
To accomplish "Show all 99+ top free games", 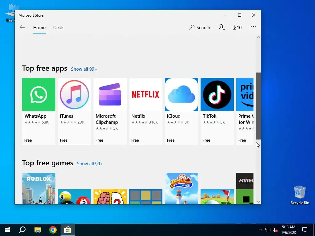I will [90, 164].
